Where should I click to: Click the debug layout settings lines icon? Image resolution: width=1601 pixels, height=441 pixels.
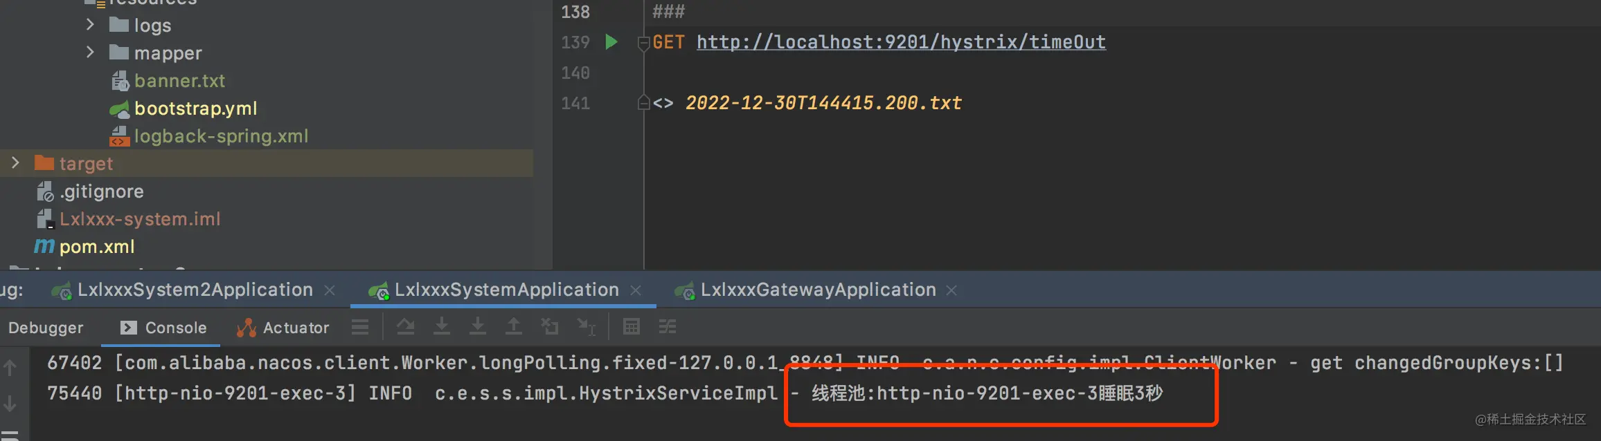pos(360,327)
